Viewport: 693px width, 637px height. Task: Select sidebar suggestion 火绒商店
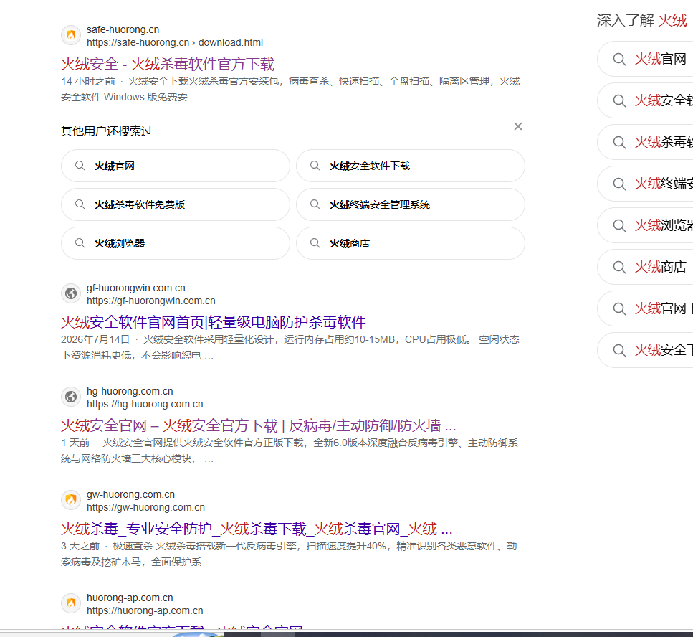645,267
